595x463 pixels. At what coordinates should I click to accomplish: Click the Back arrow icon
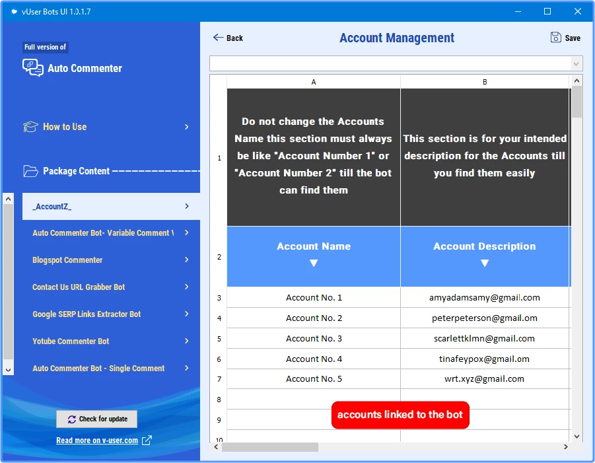218,37
